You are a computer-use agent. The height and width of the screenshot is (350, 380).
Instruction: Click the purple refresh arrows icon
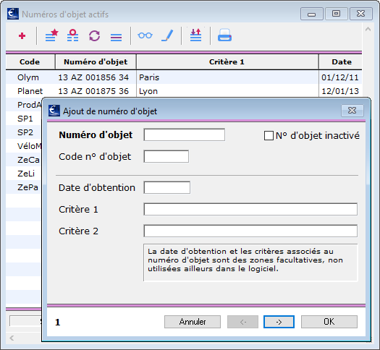[94, 36]
